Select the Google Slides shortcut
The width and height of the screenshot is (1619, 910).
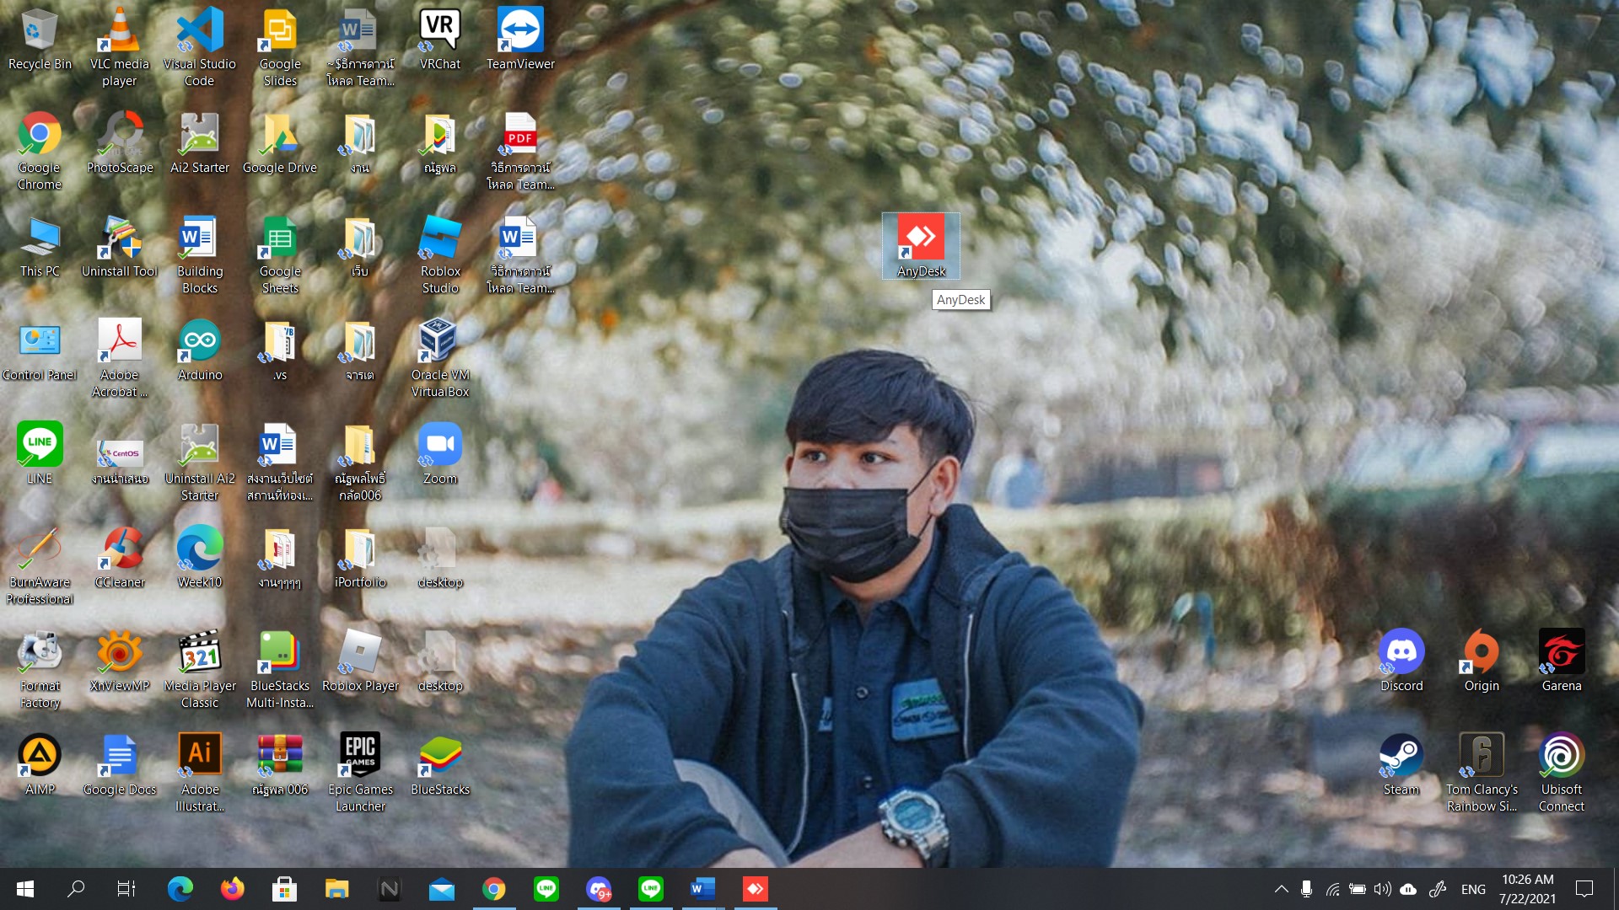pyautogui.click(x=280, y=47)
